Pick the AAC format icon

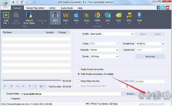(x=108, y=15)
